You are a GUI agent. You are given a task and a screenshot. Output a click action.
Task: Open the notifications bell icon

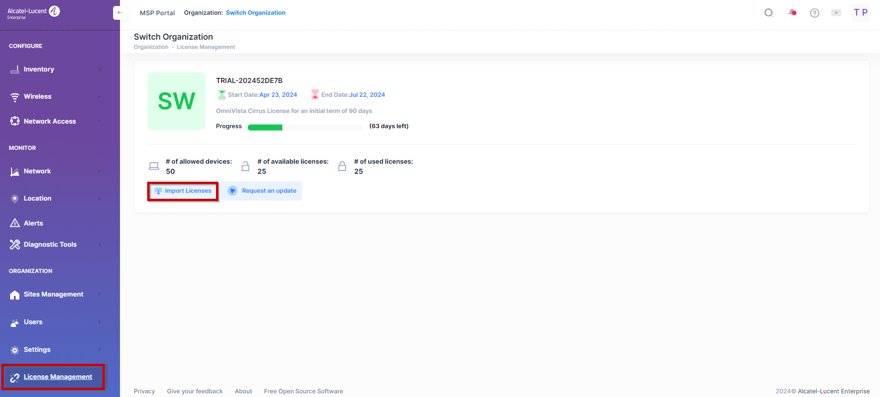pos(792,12)
